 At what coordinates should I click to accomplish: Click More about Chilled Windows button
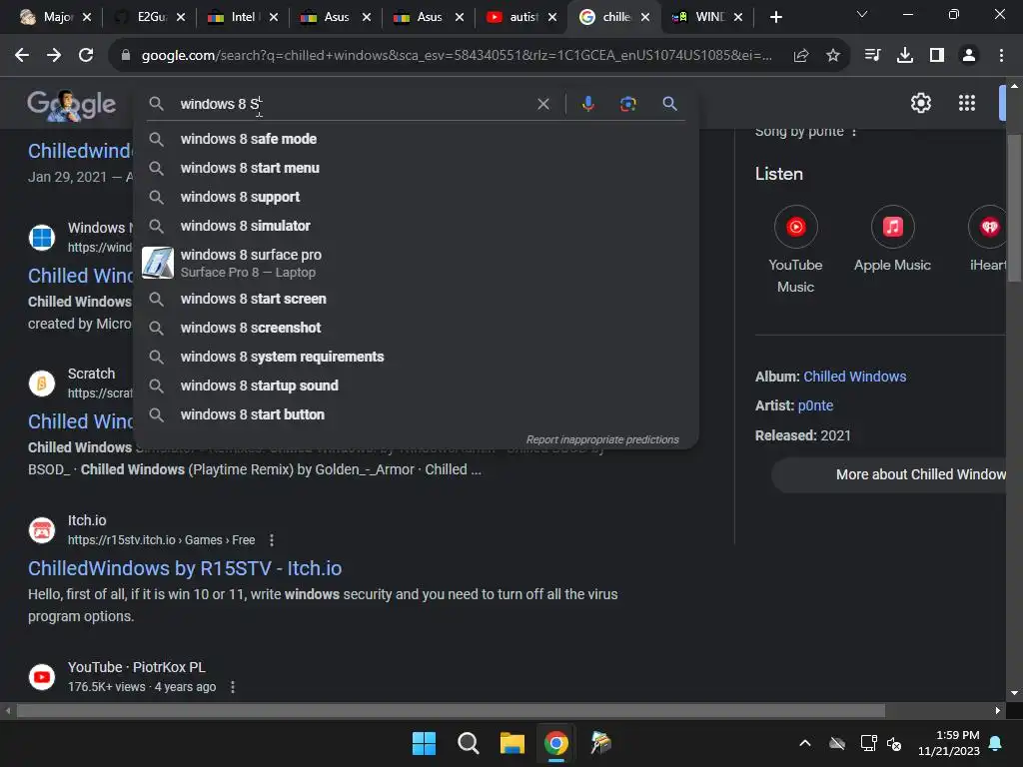tap(889, 474)
